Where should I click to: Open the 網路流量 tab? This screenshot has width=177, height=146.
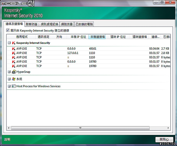(x=67, y=24)
